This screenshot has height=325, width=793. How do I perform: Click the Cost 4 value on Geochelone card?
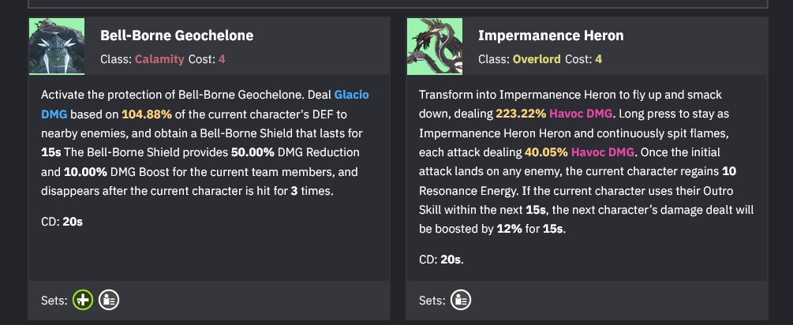pos(222,59)
